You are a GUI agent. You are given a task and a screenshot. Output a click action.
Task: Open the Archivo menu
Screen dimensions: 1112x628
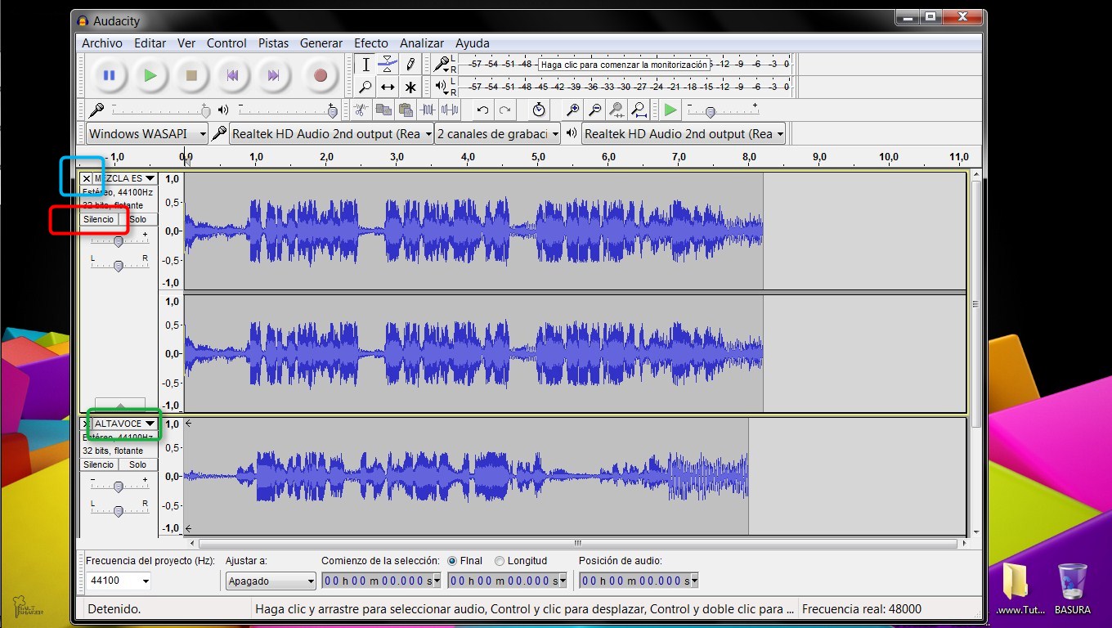click(102, 43)
